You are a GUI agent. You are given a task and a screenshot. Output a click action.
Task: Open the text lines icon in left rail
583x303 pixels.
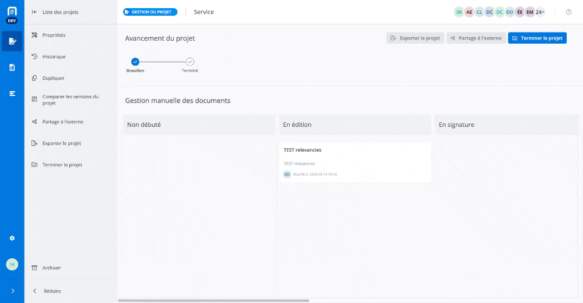coord(12,94)
